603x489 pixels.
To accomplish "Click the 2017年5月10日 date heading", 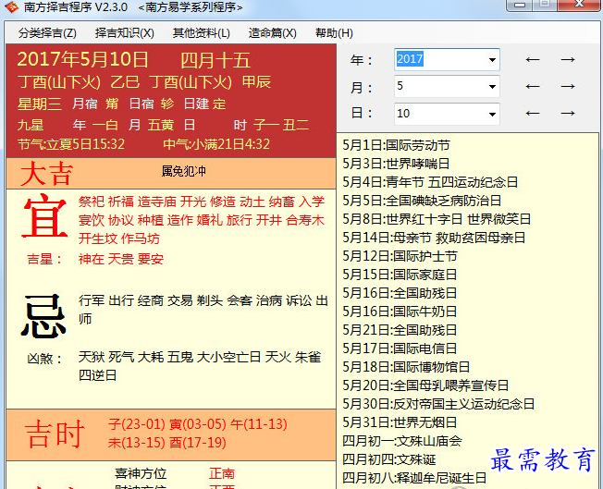I will coord(82,59).
